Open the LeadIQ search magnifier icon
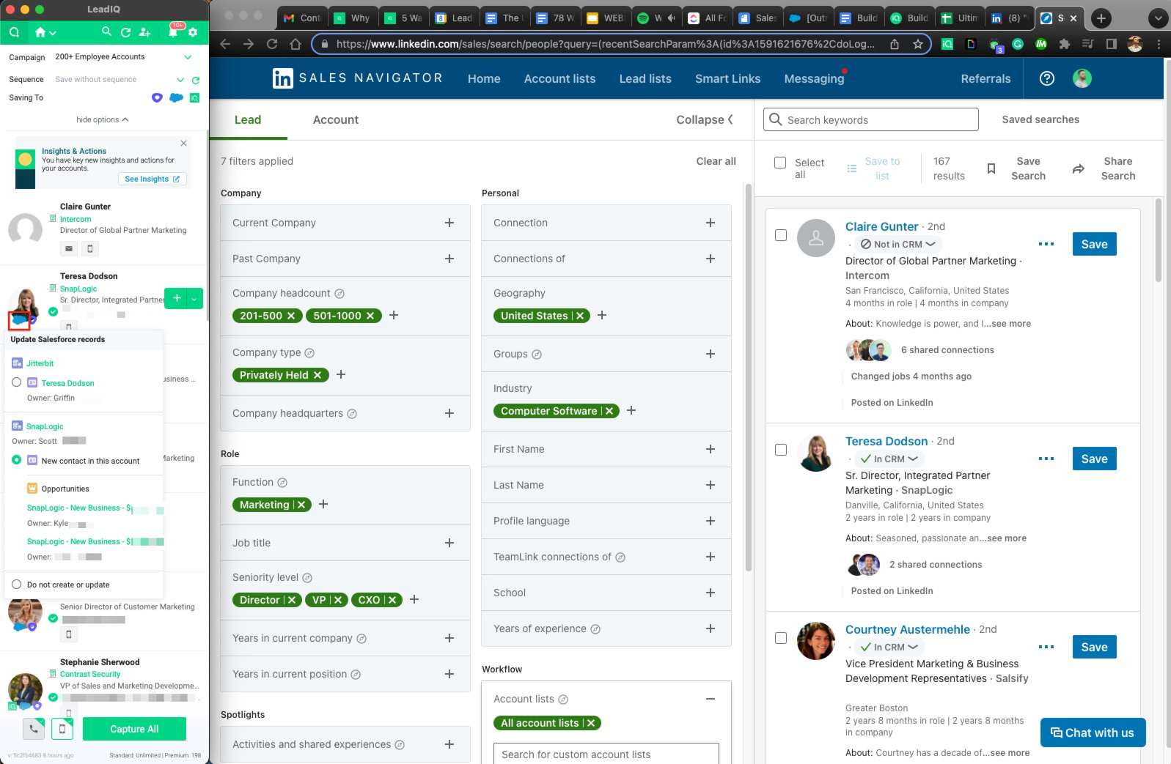Image resolution: width=1171 pixels, height=764 pixels. pyautogui.click(x=107, y=32)
